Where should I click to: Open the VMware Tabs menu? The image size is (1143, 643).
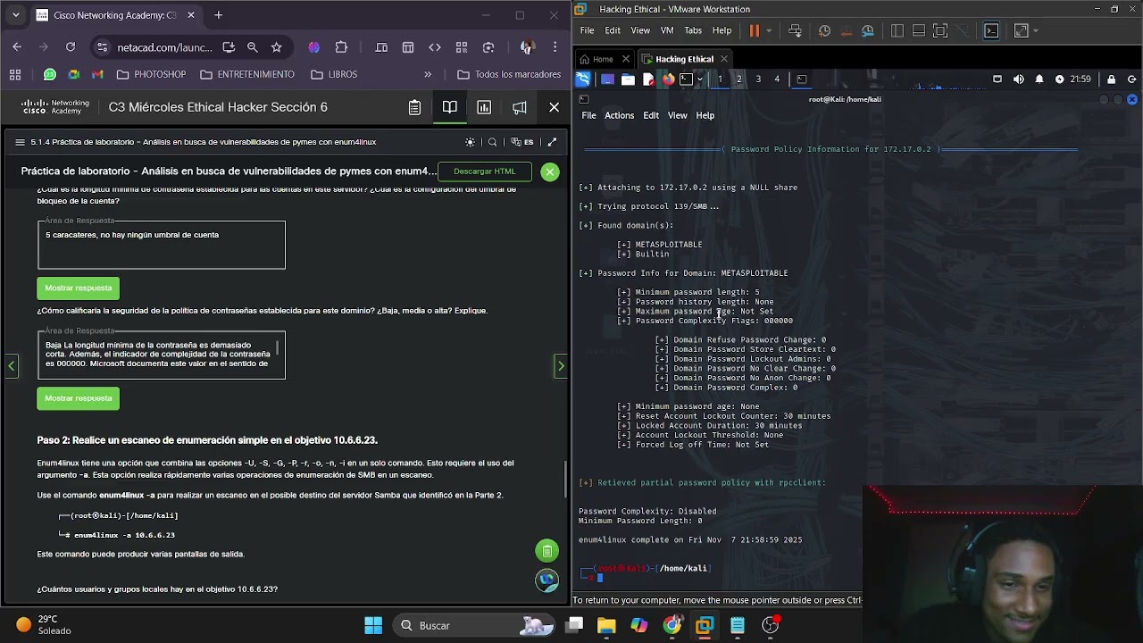(x=693, y=30)
